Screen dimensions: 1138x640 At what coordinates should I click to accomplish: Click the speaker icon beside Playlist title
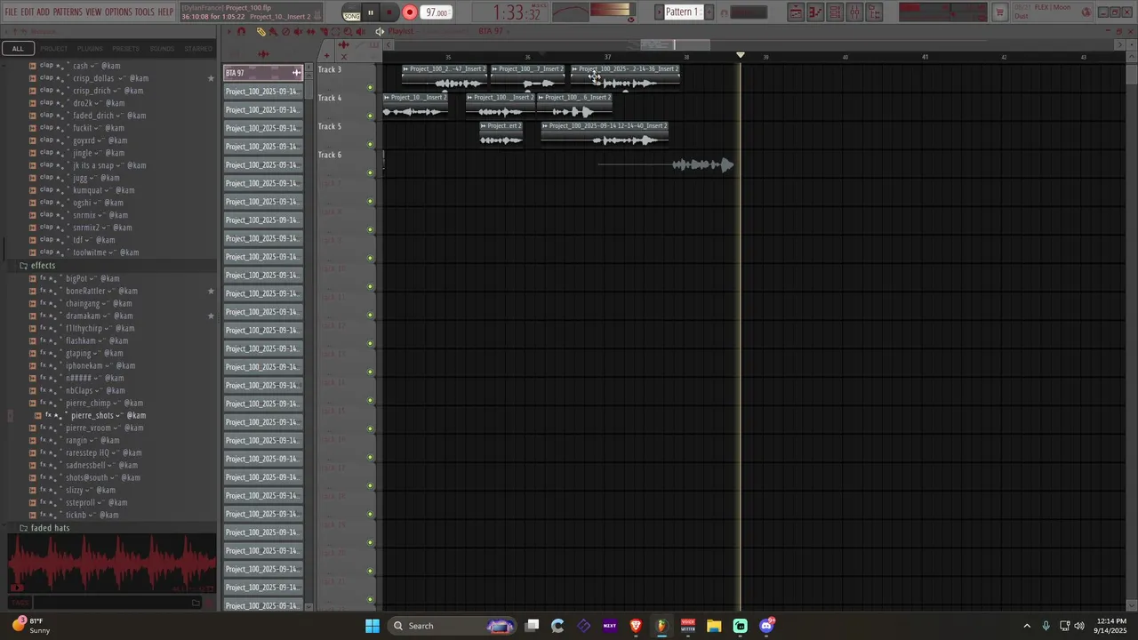tap(380, 31)
